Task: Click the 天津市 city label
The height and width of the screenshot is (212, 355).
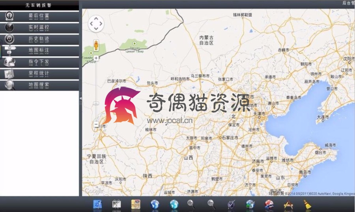Action: click(259, 114)
